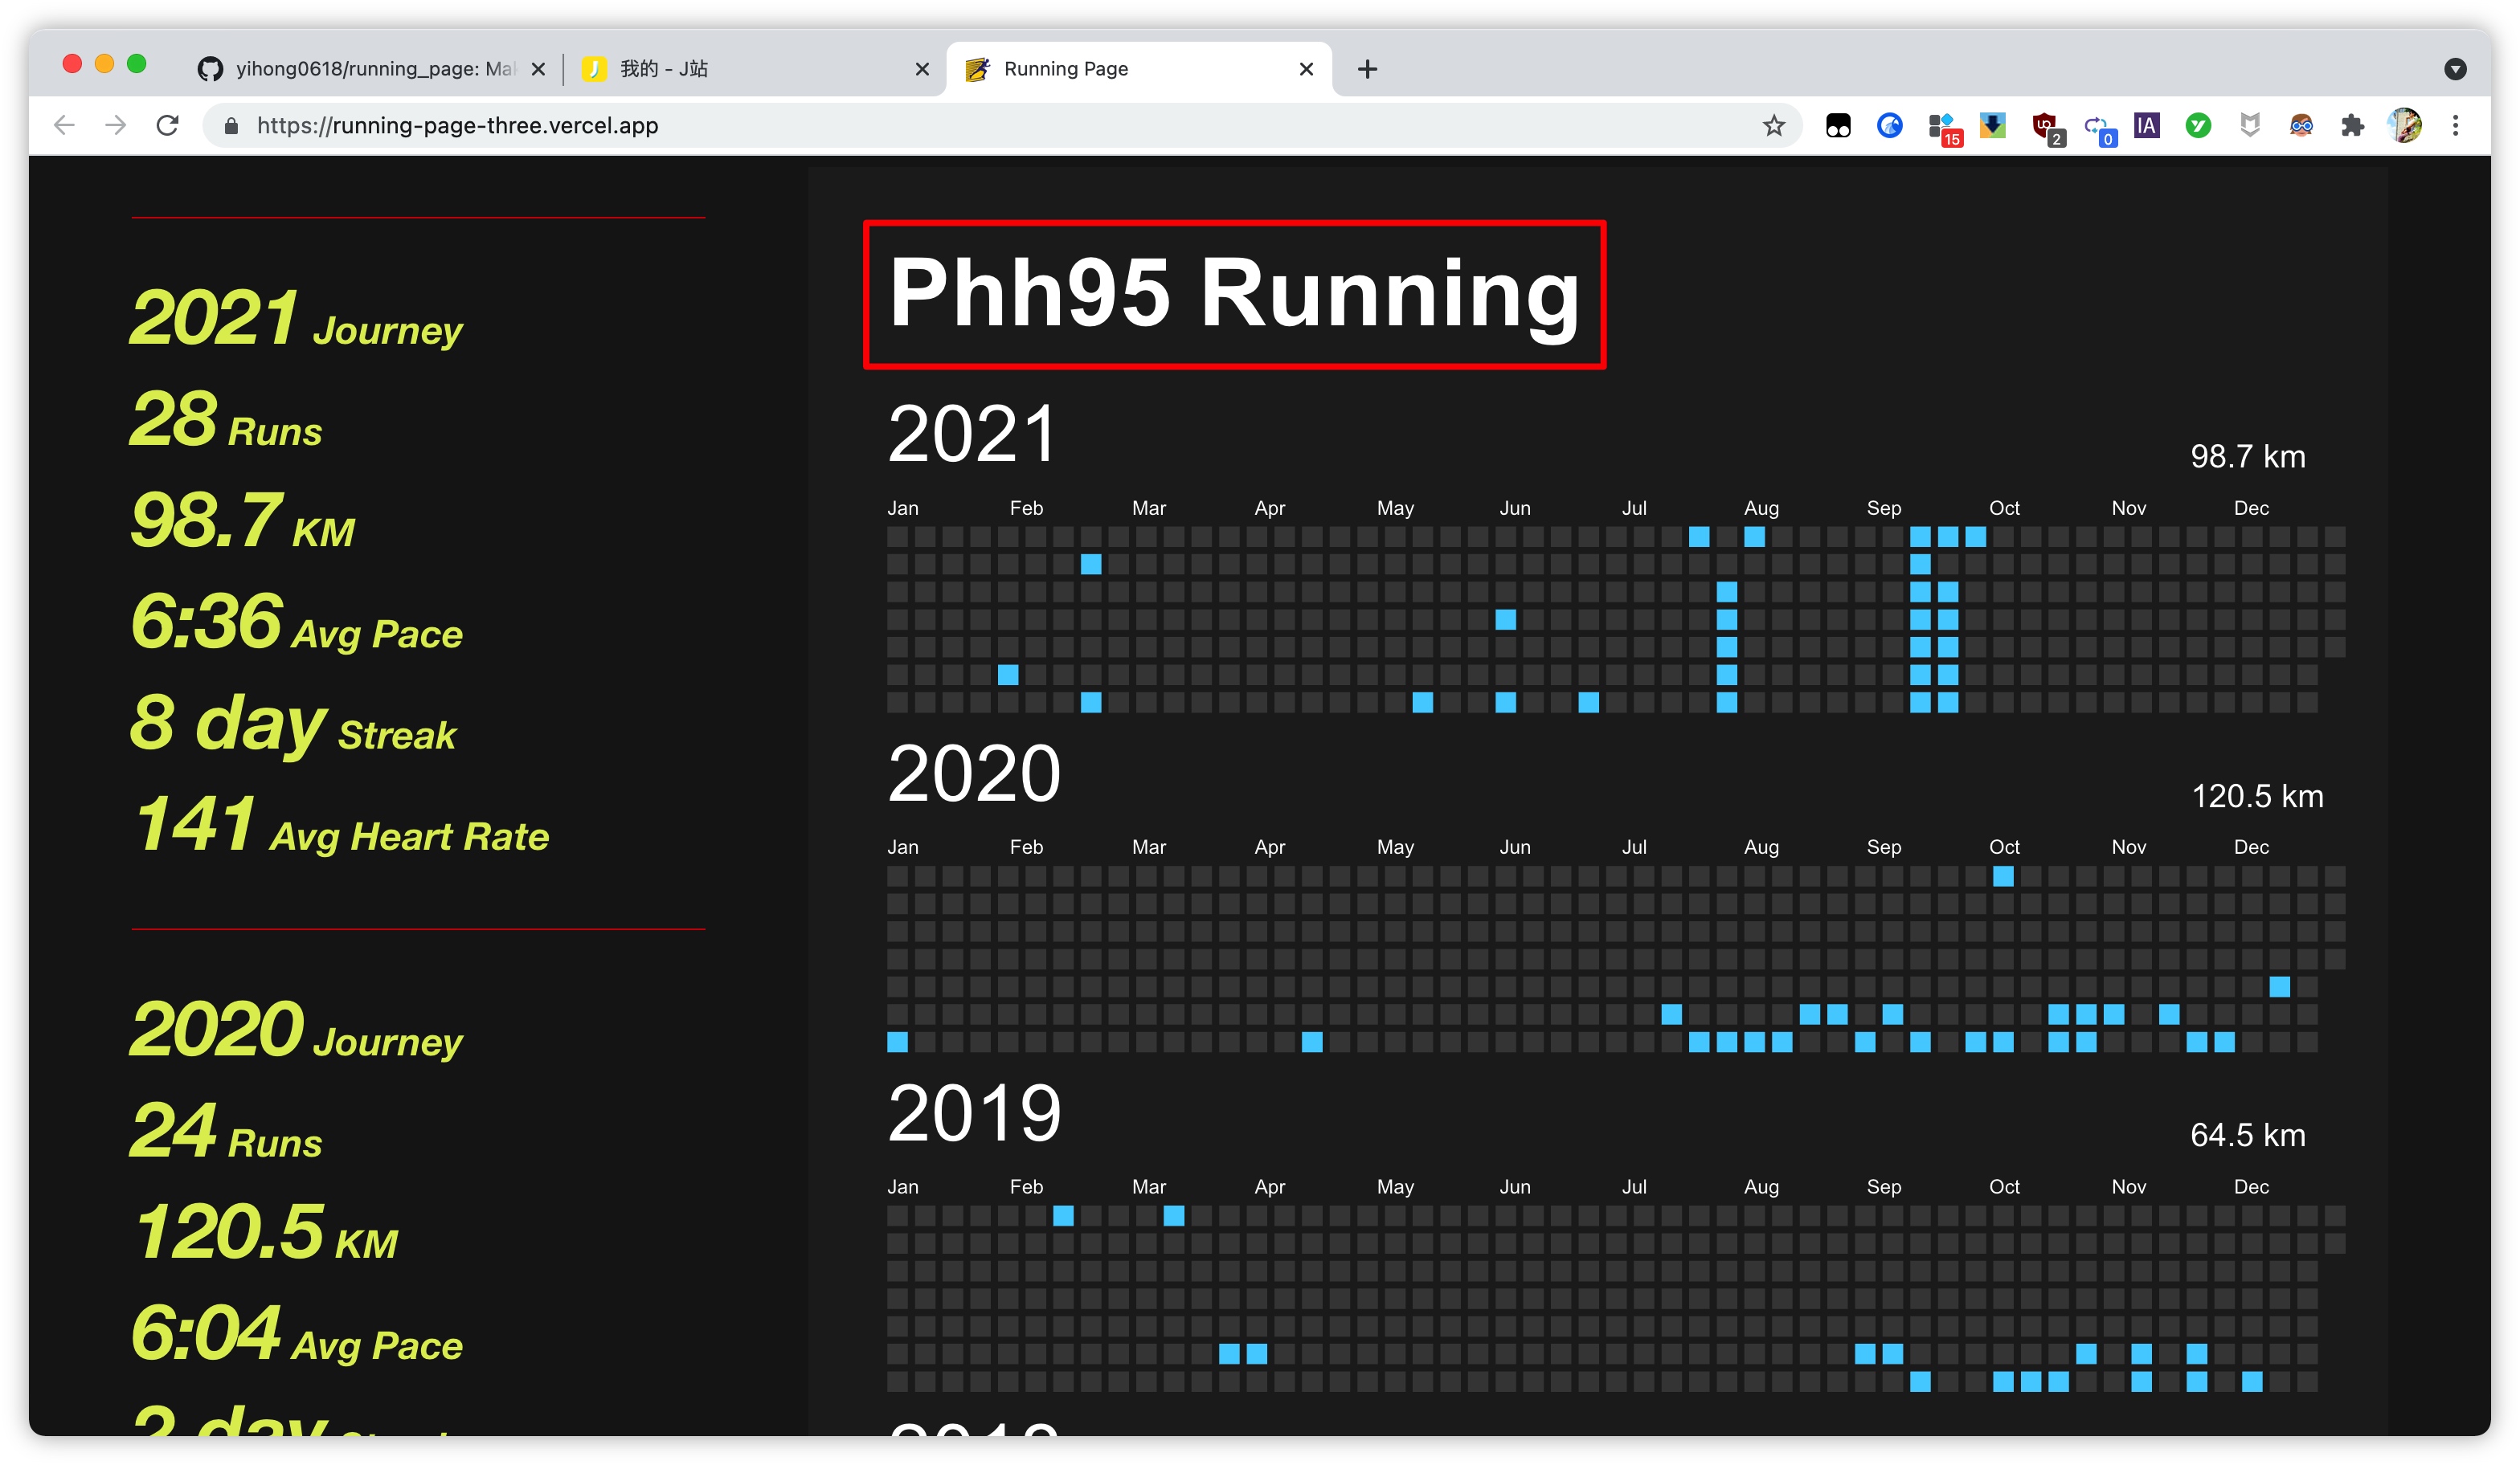The height and width of the screenshot is (1465, 2520).
Task: Expand the tab search dropdown arrow
Action: pyautogui.click(x=2455, y=69)
